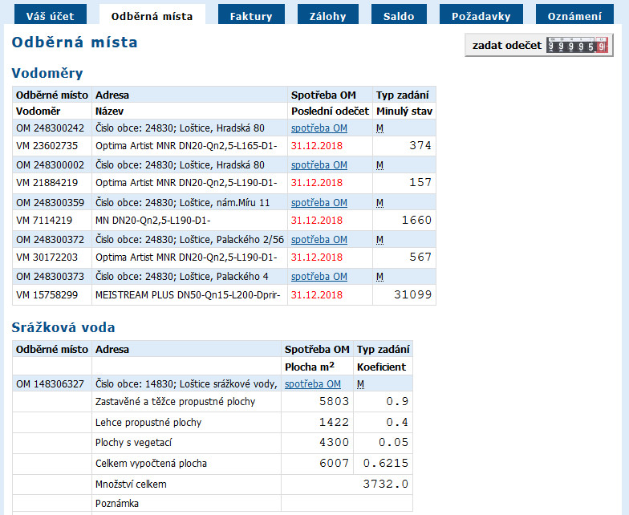This screenshot has width=629, height=515.
Task: Select the Odběrná místa tab
Action: tap(152, 15)
